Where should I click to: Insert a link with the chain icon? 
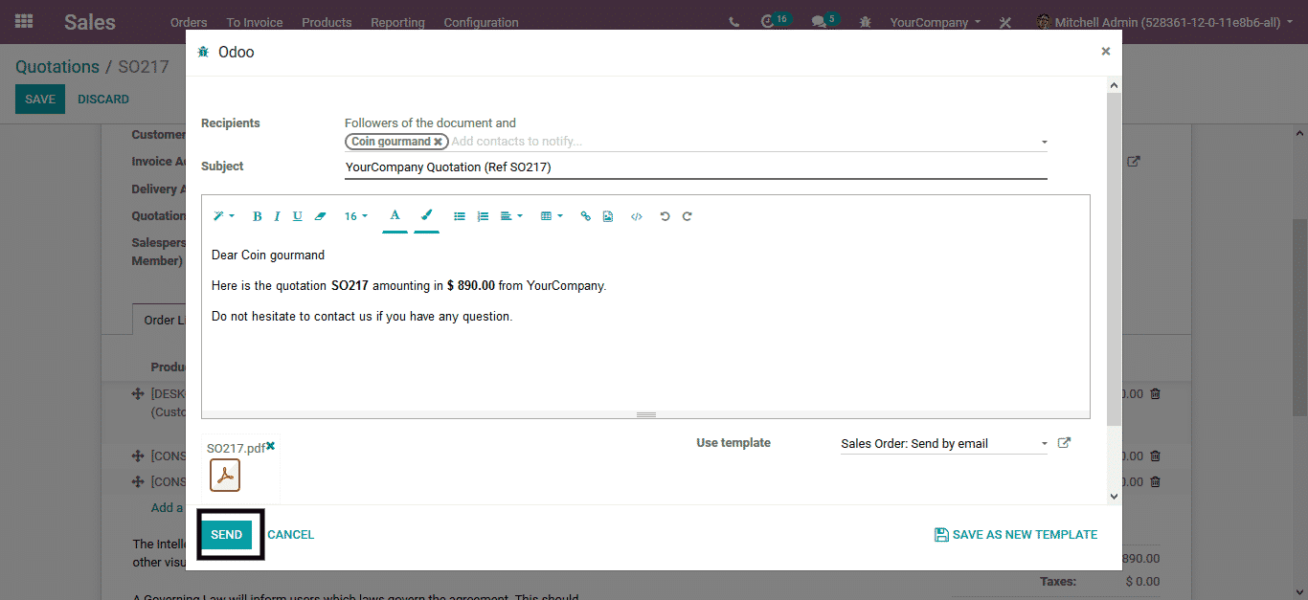pyautogui.click(x=586, y=216)
